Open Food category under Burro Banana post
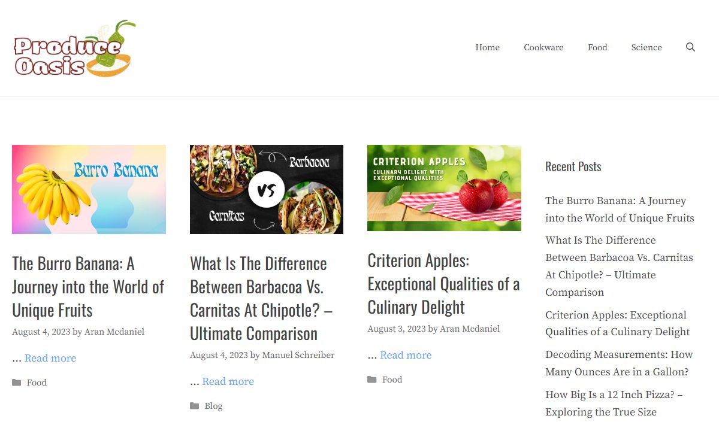Viewport: 719px width, 443px height. pyautogui.click(x=37, y=383)
